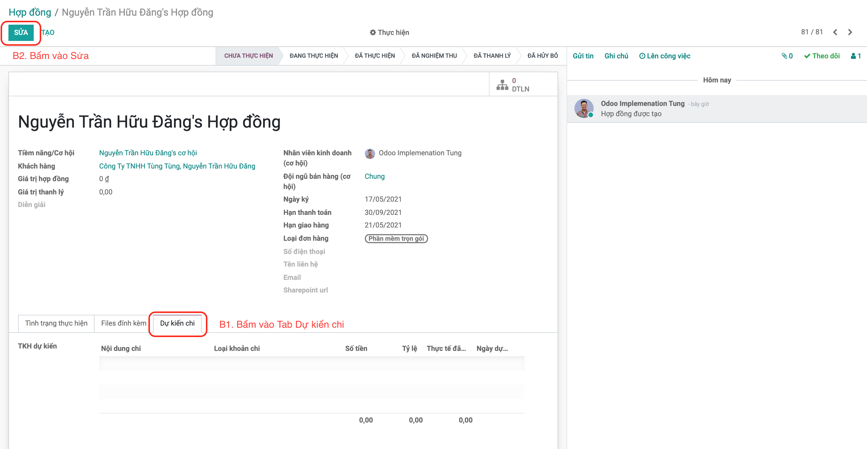
Task: Go to next record with the right arrow
Action: 850,32
